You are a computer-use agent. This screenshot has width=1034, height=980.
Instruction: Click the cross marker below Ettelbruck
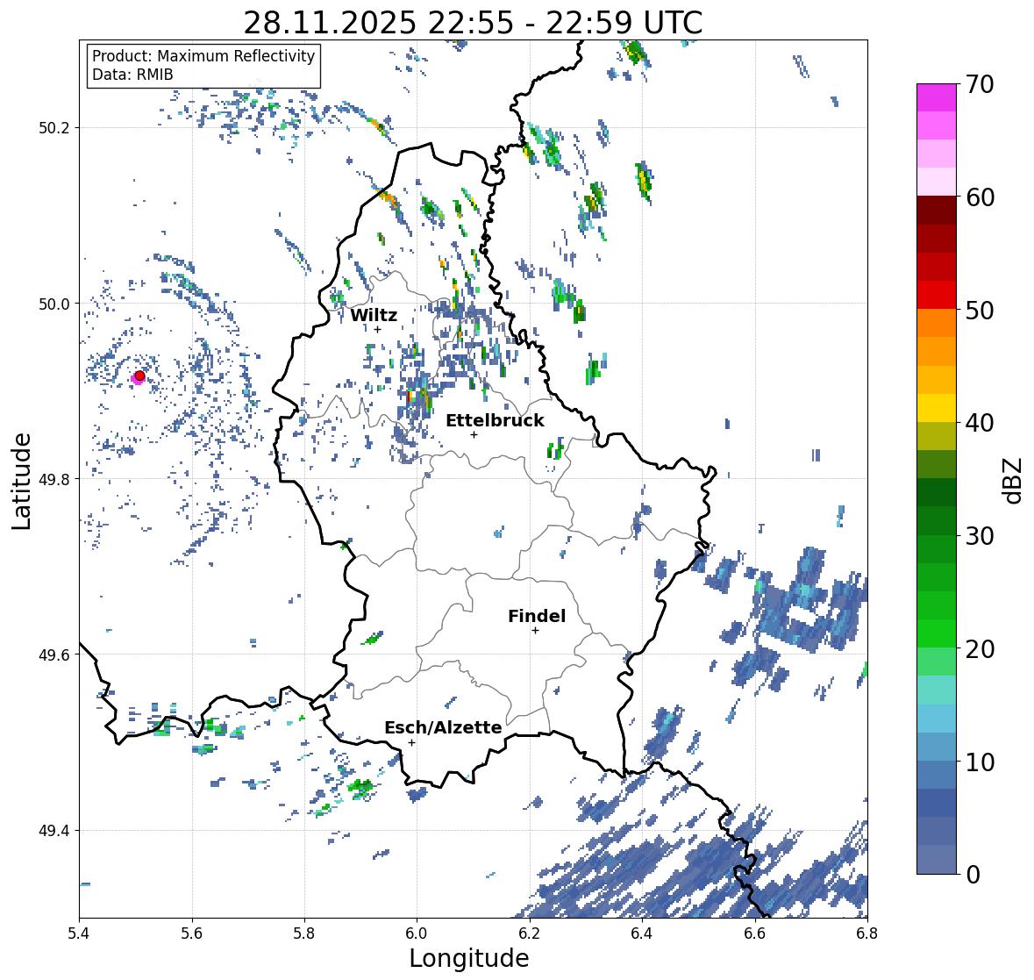click(x=474, y=434)
